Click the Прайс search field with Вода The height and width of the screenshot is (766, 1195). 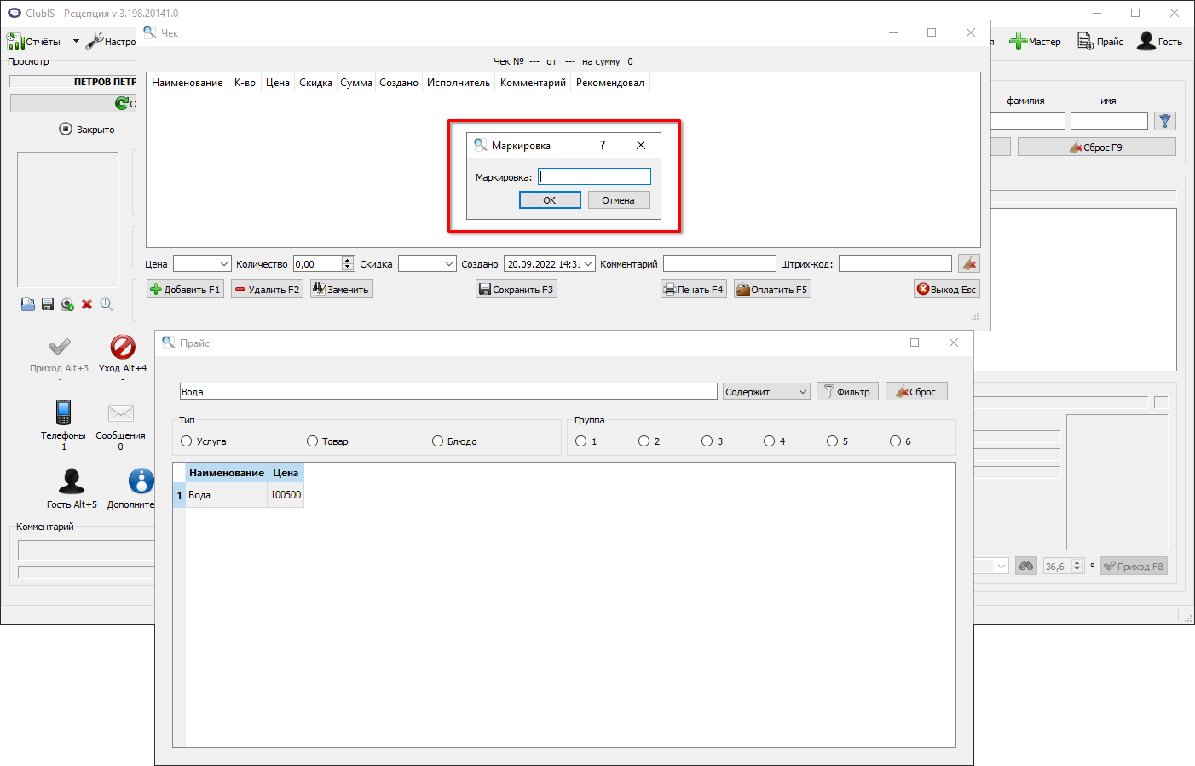coord(448,392)
